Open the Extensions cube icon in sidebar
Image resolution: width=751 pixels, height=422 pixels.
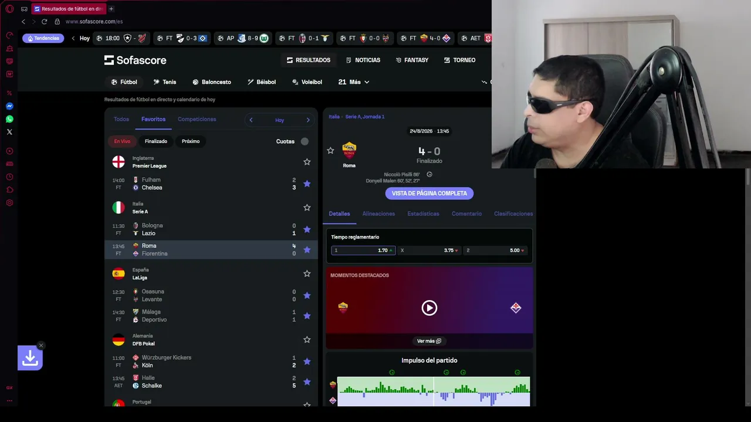[x=9, y=190]
